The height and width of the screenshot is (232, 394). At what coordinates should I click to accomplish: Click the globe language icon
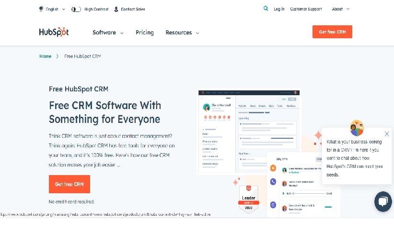tap(41, 9)
